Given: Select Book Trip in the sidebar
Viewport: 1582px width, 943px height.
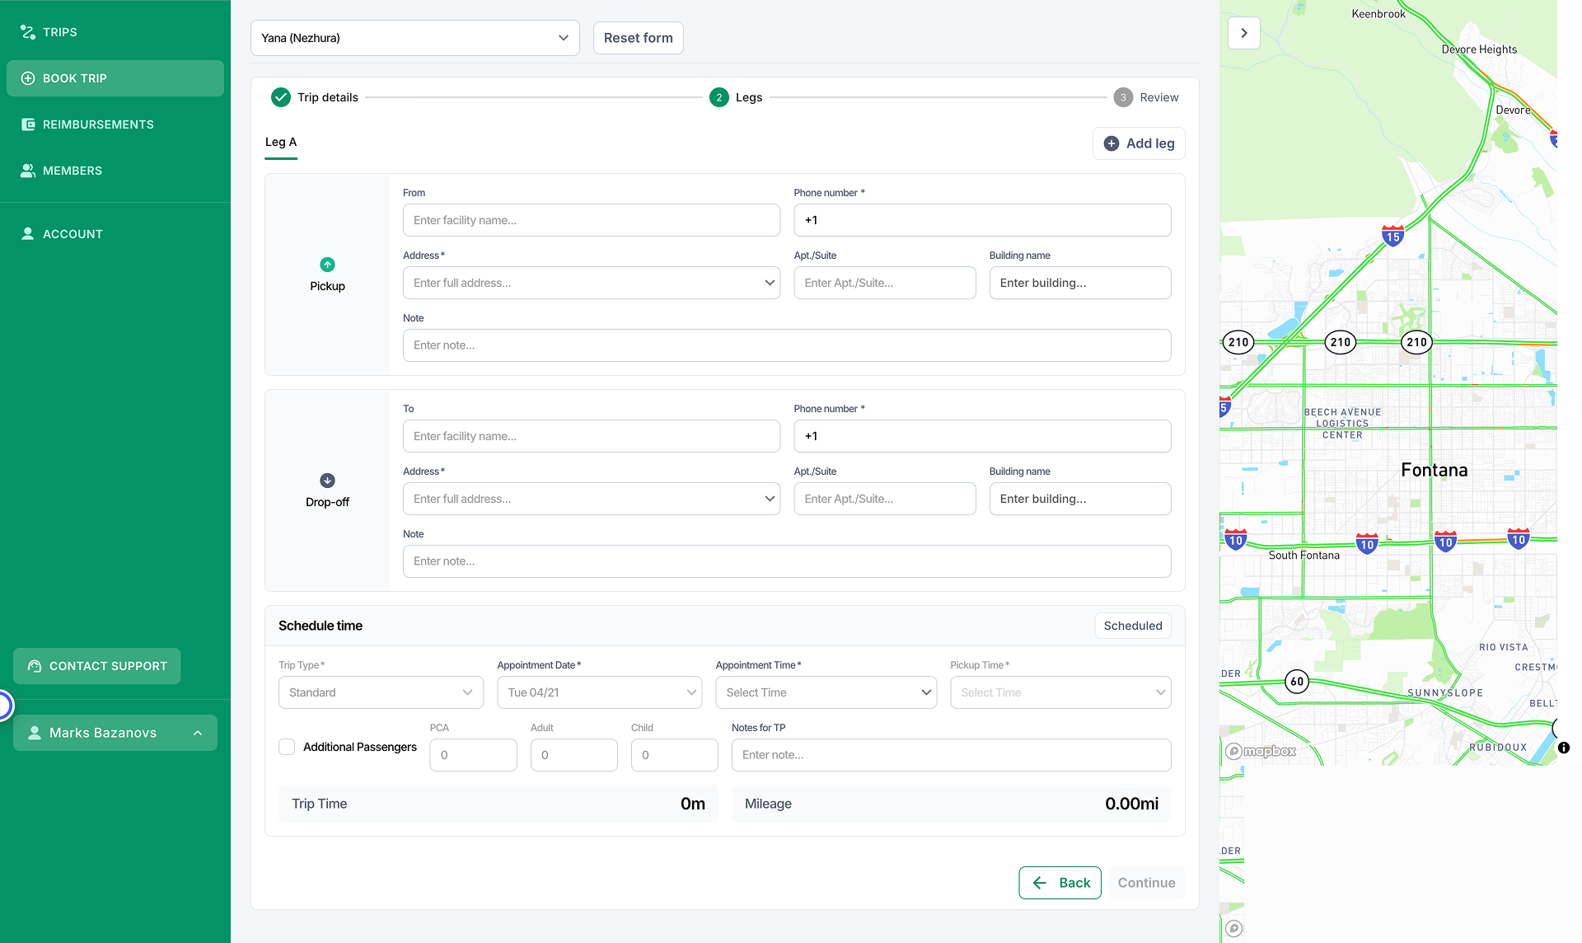Looking at the screenshot, I should coord(115,78).
